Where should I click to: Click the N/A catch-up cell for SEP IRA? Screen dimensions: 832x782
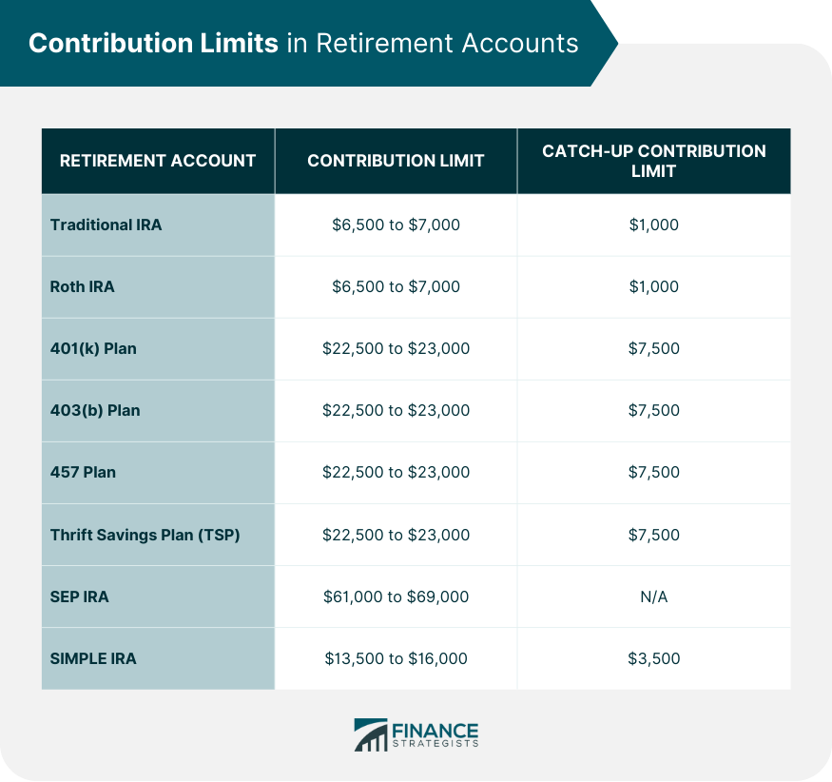(x=653, y=596)
